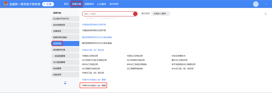Click recently used 非税收入通用... button

coord(161,14)
